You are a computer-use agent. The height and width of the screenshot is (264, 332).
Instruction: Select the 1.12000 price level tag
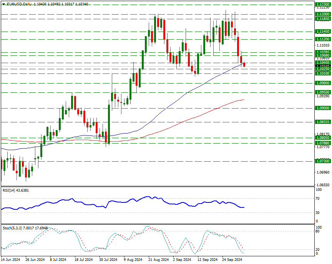click(323, 14)
